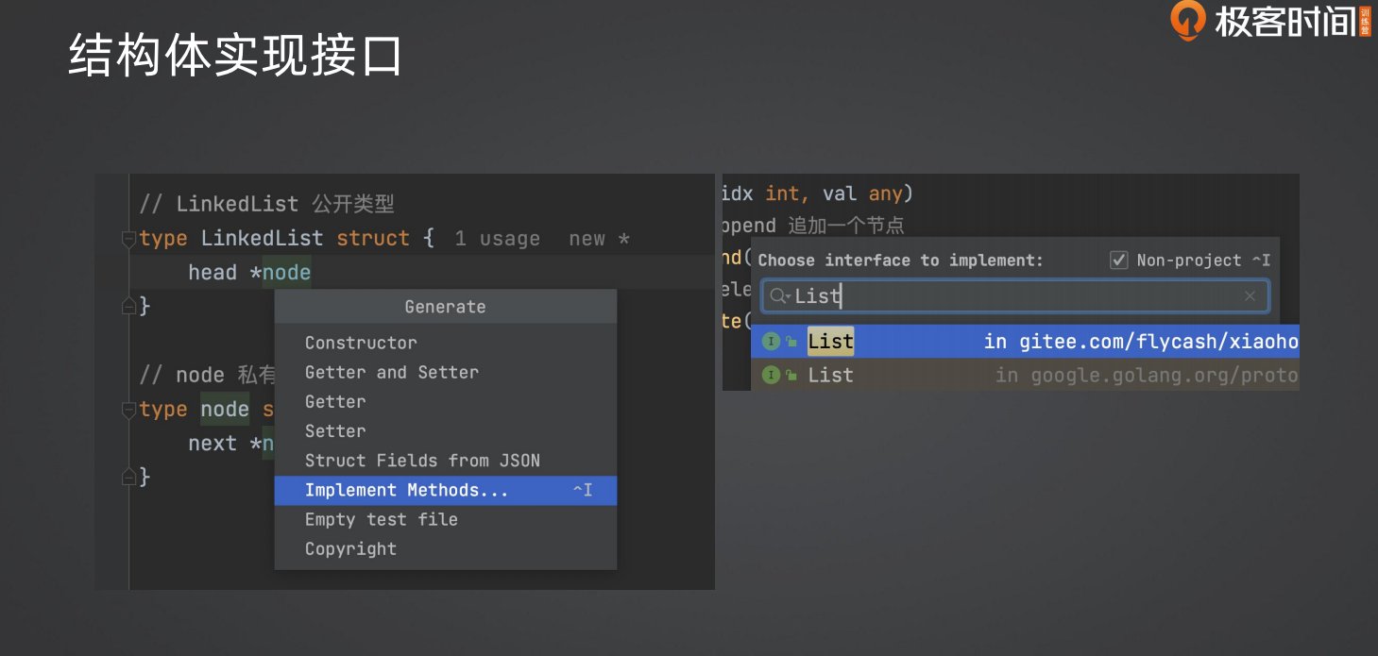Toggle the Non-project checkbox

pyautogui.click(x=1119, y=260)
